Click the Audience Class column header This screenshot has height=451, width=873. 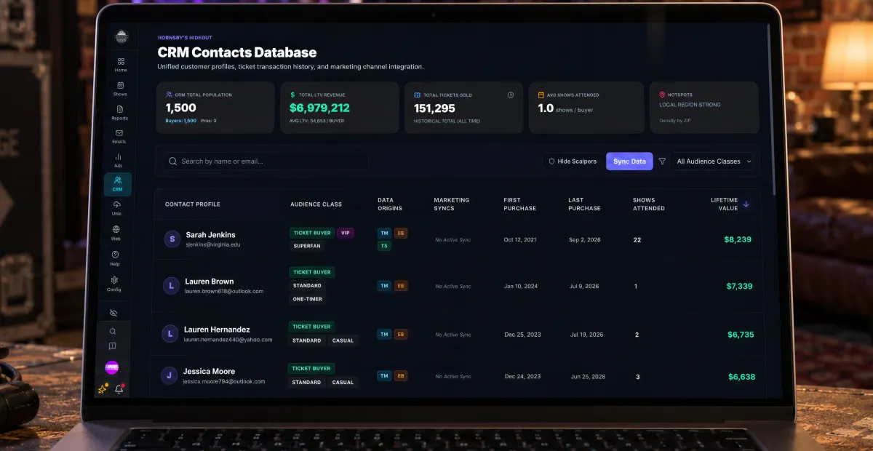316,204
